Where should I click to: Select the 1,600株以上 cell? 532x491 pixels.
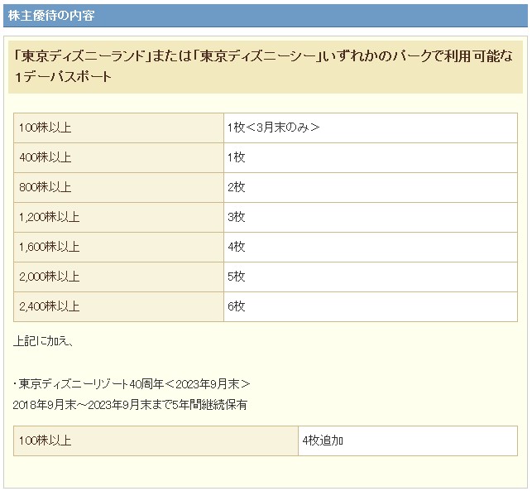119,248
